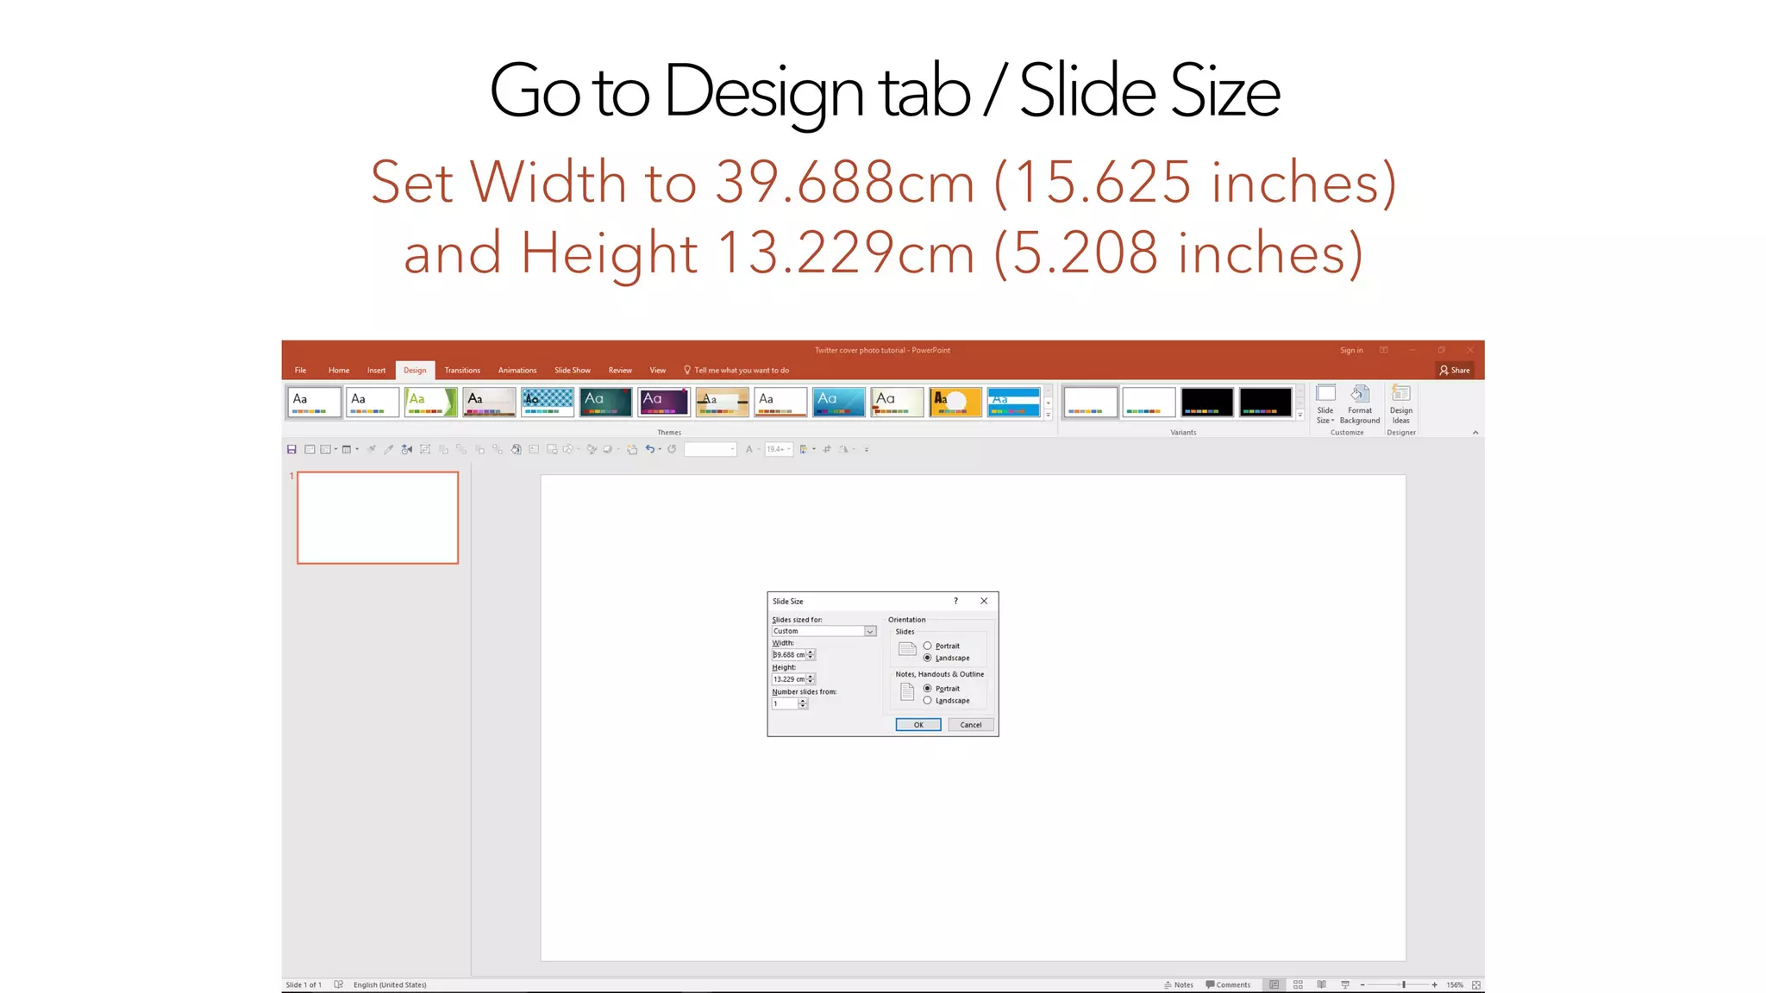The width and height of the screenshot is (1766, 993).
Task: Open the Slides sized for dropdown
Action: coord(870,632)
